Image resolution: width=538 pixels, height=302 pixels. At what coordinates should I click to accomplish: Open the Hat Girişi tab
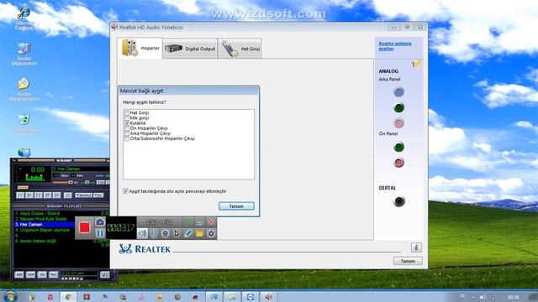point(240,49)
